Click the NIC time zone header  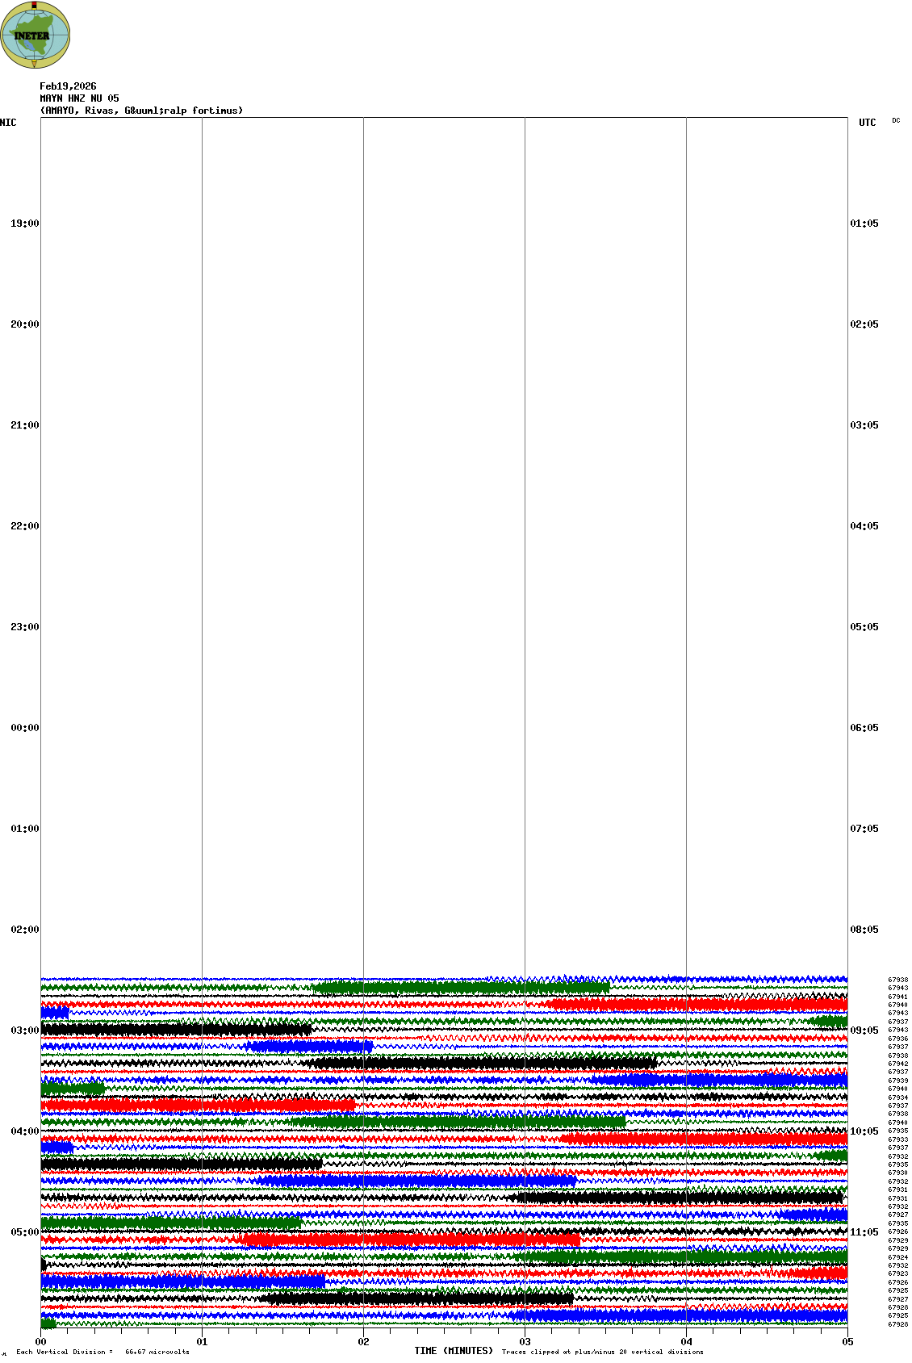pyautogui.click(x=8, y=123)
